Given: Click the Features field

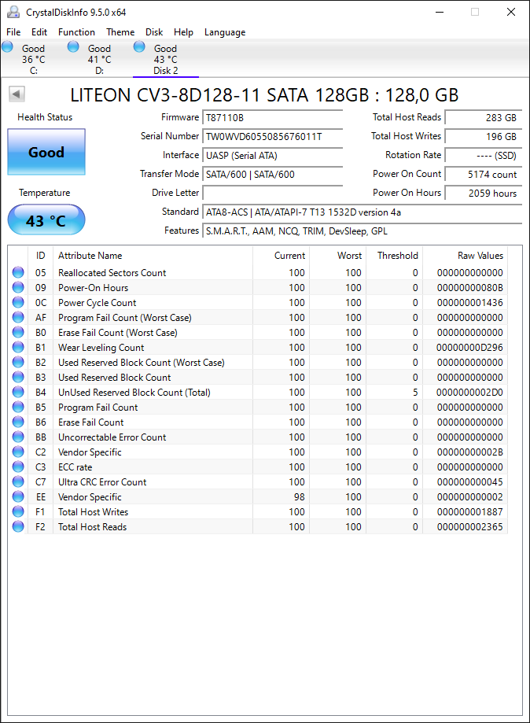Looking at the screenshot, I should click(x=363, y=231).
